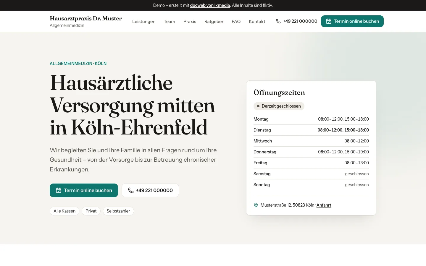Click header Termin online buchen button

(x=352, y=21)
